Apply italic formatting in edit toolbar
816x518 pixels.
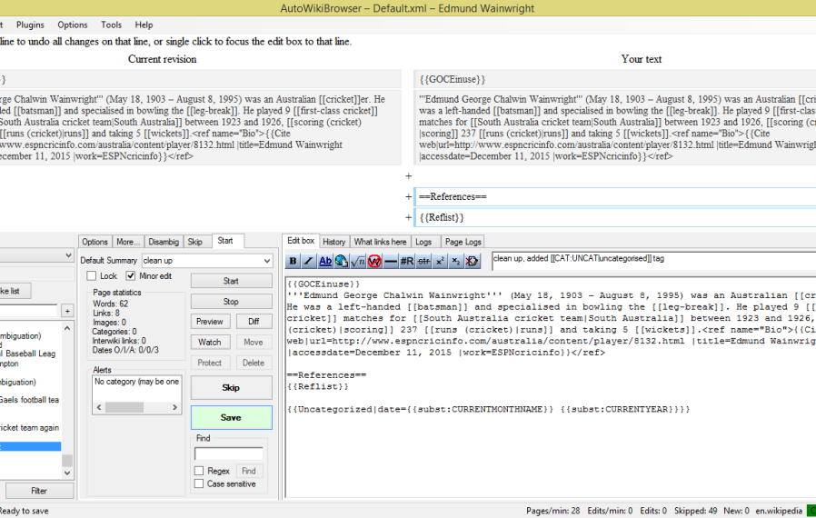(x=309, y=261)
